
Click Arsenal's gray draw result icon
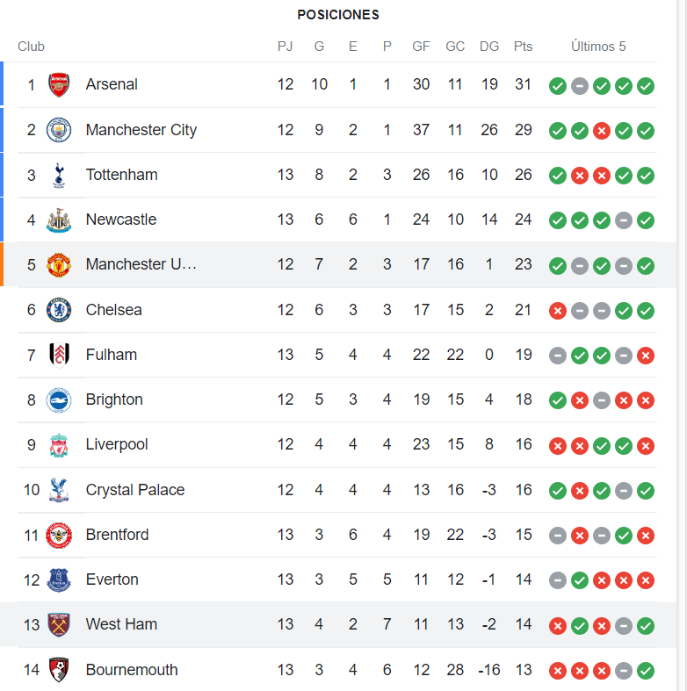pyautogui.click(x=580, y=86)
